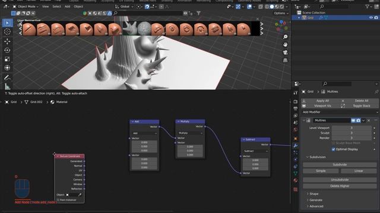Click the Sculpt level value slider

351,133
